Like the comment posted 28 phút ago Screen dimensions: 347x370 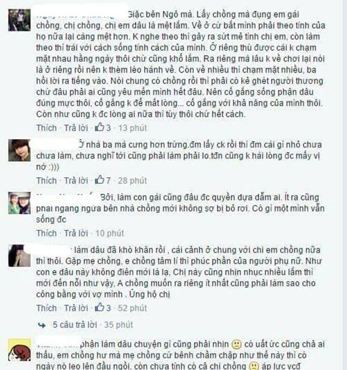(46, 181)
